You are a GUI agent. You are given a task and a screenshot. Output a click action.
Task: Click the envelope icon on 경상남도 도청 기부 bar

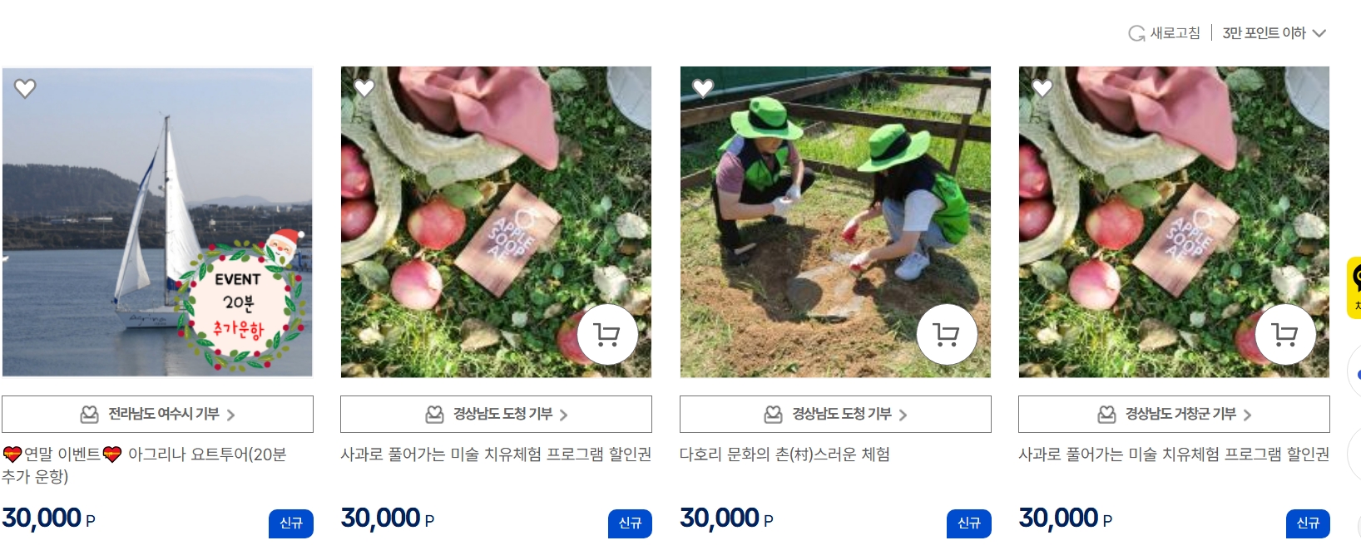point(434,414)
